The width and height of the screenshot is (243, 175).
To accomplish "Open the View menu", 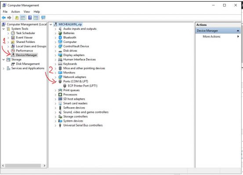I will 27,12.
